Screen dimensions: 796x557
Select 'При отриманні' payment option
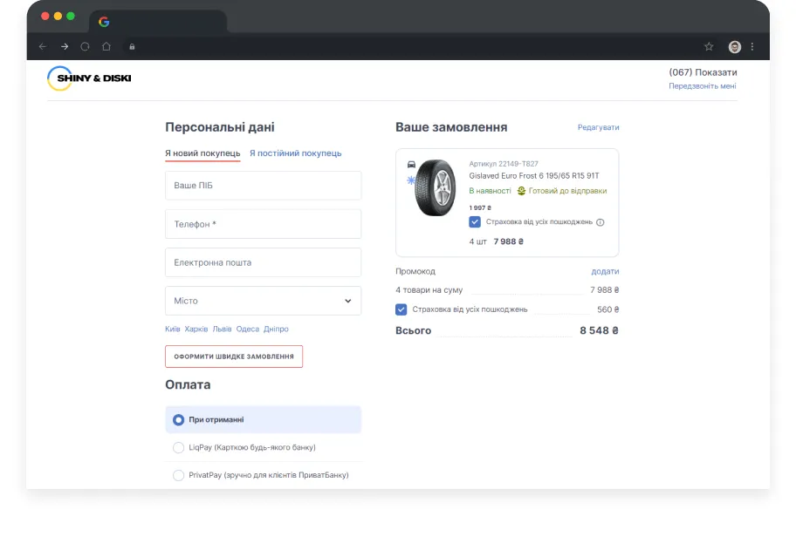pyautogui.click(x=263, y=419)
